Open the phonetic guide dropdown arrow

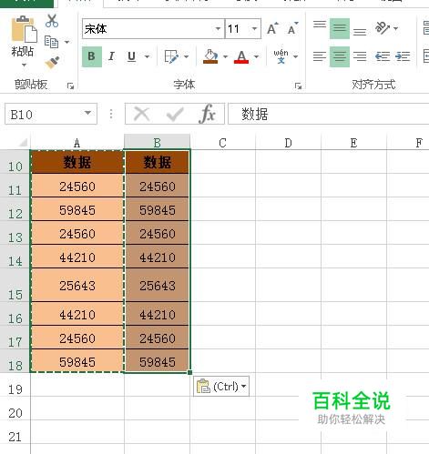tap(295, 56)
